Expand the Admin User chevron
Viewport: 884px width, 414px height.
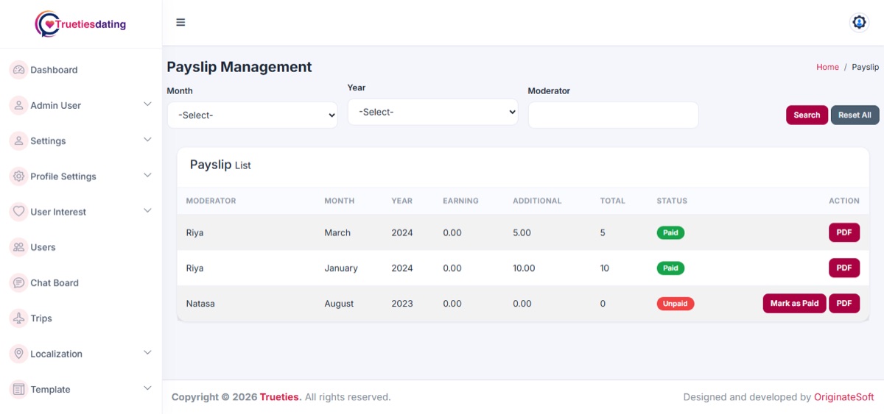[x=147, y=104]
